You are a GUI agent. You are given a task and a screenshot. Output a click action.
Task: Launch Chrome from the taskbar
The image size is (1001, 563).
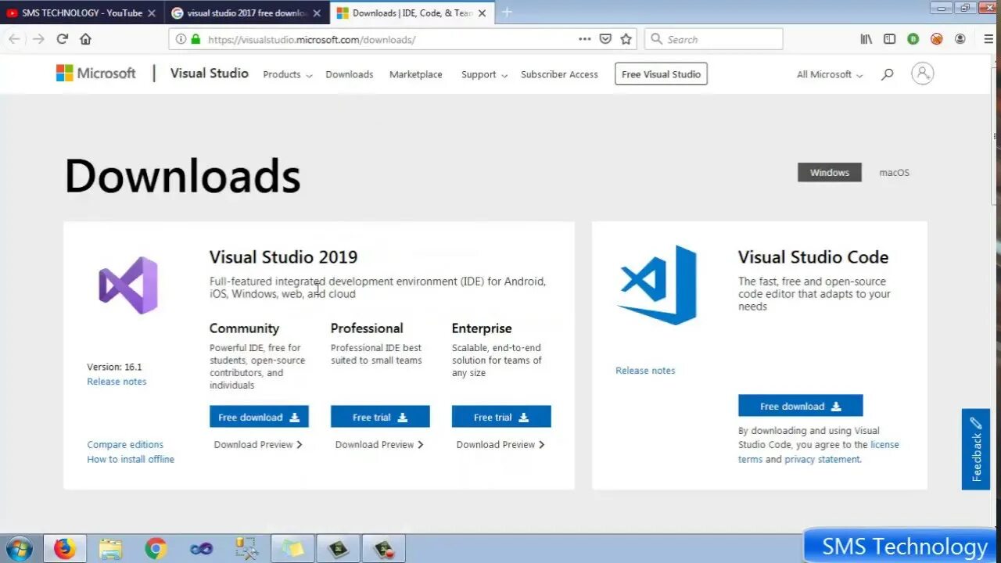coord(156,549)
